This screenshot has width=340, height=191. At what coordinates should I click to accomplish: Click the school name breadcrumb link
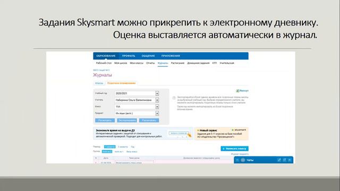click(101, 70)
